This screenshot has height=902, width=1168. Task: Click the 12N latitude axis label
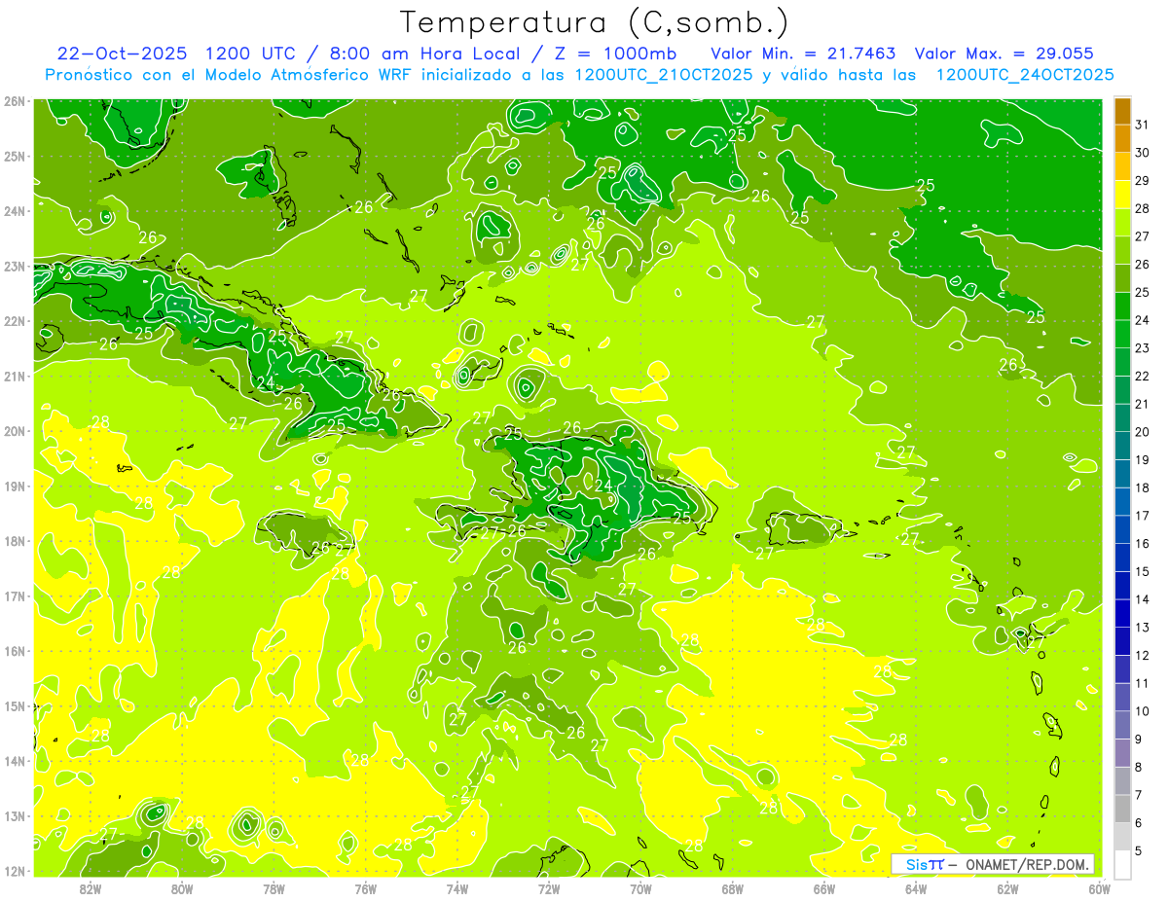pos(15,871)
